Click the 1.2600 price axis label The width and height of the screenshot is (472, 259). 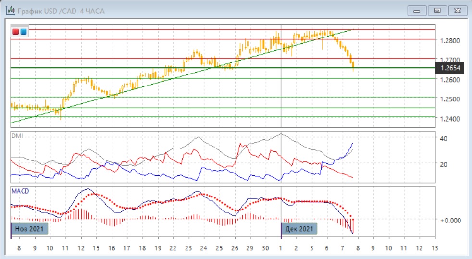click(x=449, y=80)
